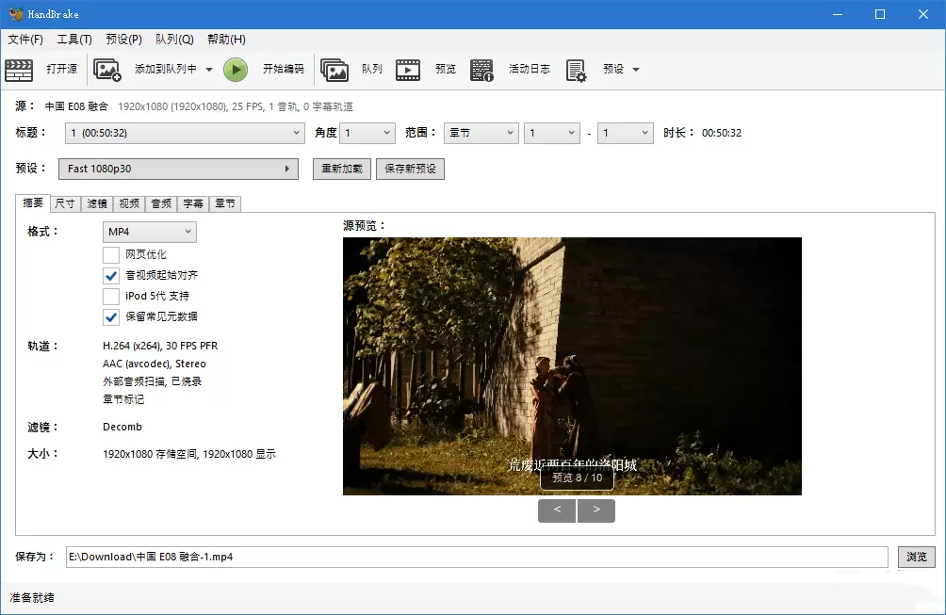Start encoding with the green play icon
Image resolution: width=946 pixels, height=615 pixels.
(x=236, y=70)
